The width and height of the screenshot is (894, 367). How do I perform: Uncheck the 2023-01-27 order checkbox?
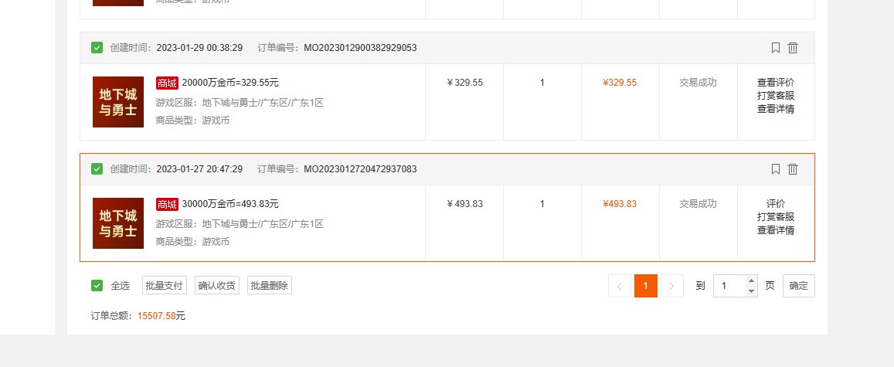point(97,169)
